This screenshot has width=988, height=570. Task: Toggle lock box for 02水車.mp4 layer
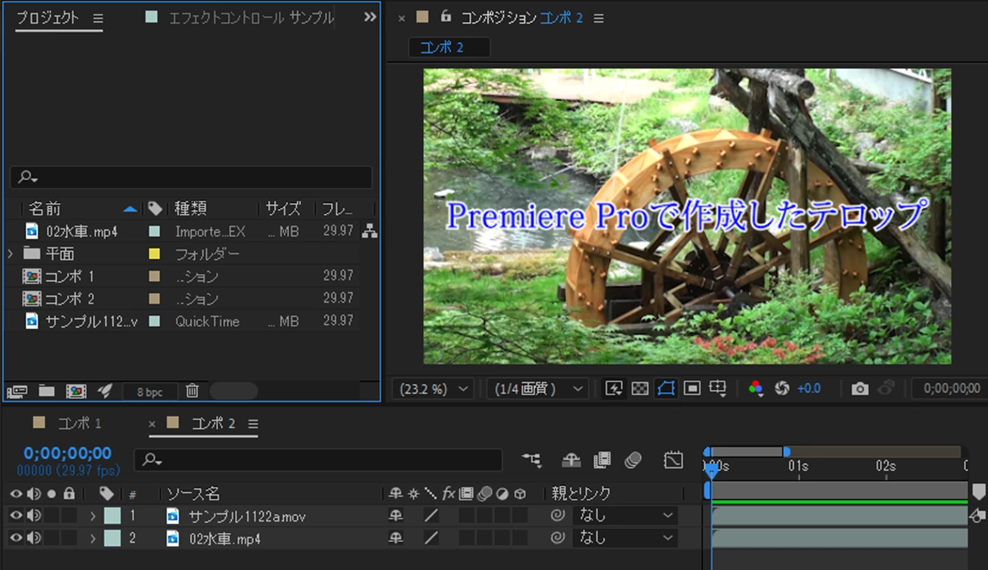pyautogui.click(x=69, y=538)
